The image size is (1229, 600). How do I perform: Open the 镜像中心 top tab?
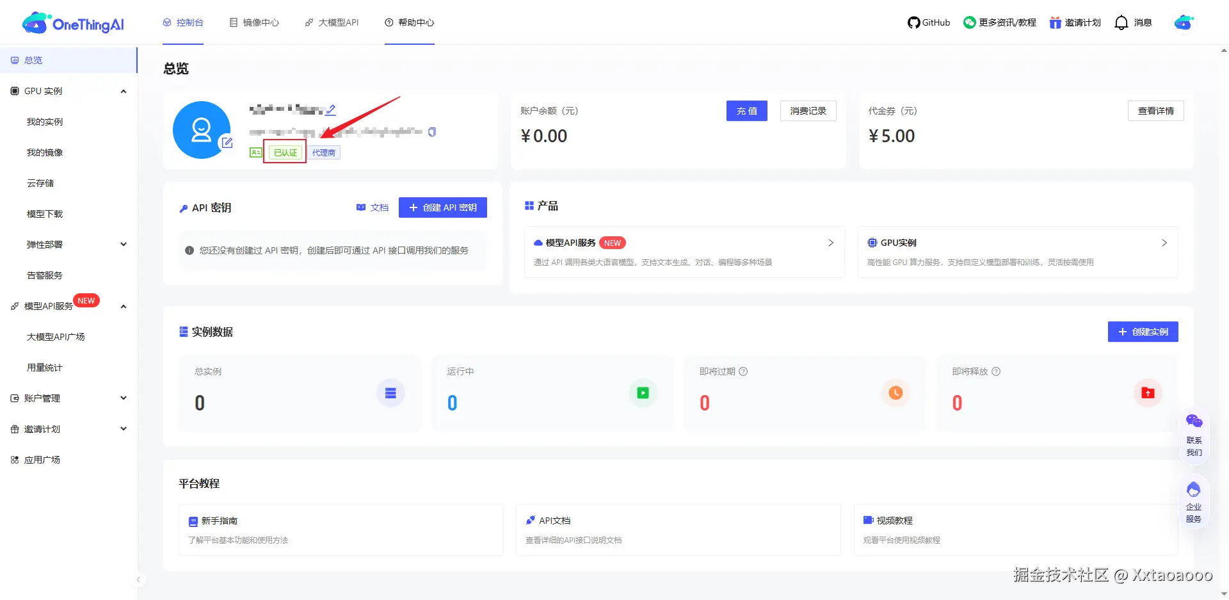(254, 22)
